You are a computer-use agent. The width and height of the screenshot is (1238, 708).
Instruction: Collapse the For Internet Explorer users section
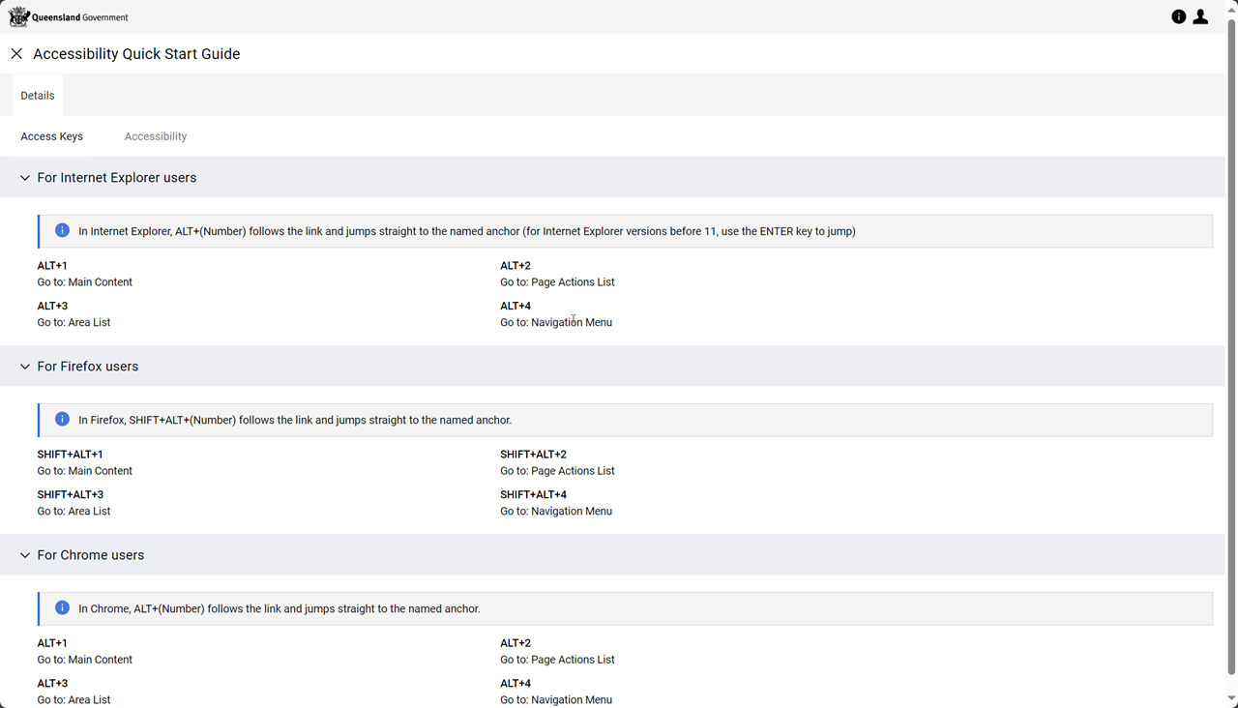click(25, 178)
